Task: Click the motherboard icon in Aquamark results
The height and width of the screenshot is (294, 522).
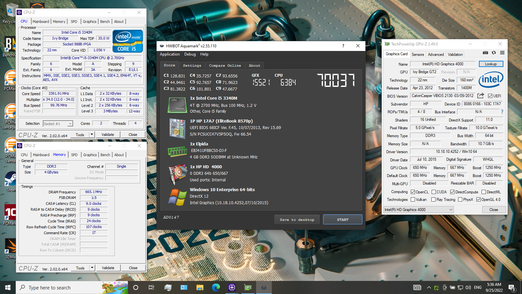Action: (x=177, y=128)
